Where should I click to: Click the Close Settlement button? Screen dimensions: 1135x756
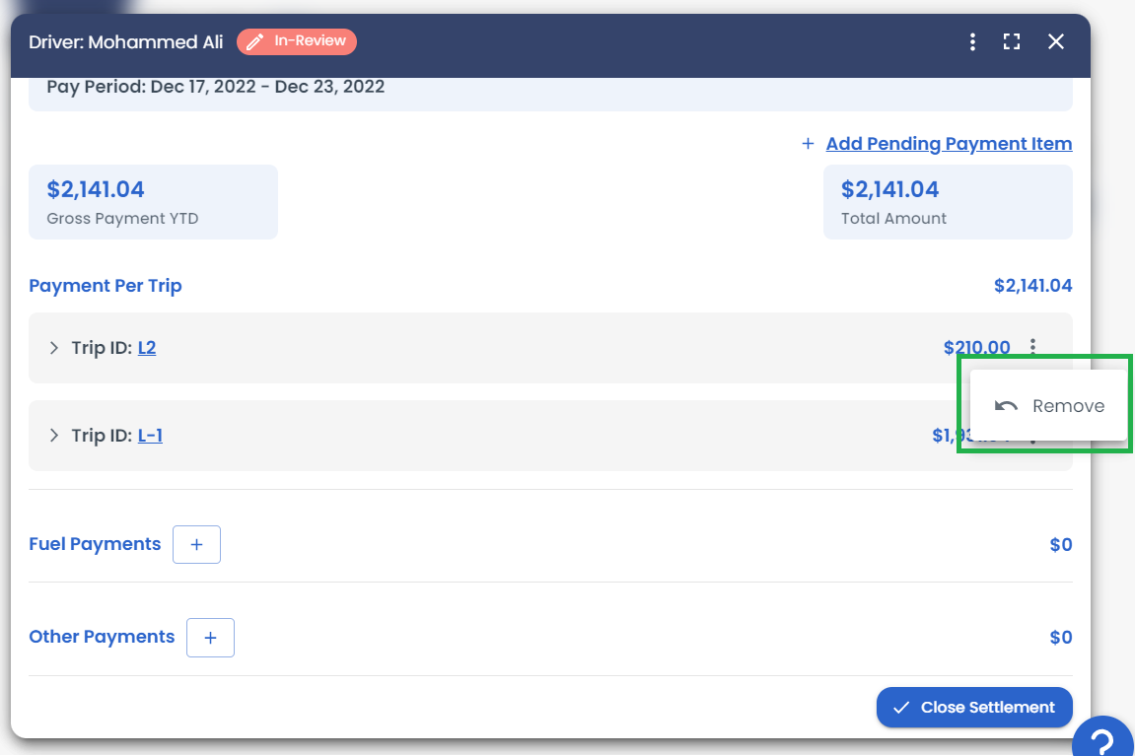(x=974, y=707)
